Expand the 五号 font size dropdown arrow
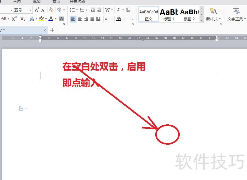Screen dimensions: 247x180 [x=31, y=10]
